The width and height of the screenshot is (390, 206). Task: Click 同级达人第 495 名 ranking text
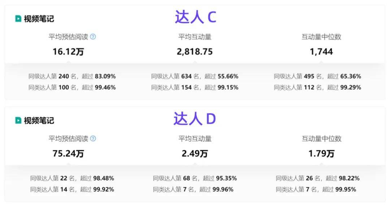pyautogui.click(x=298, y=76)
